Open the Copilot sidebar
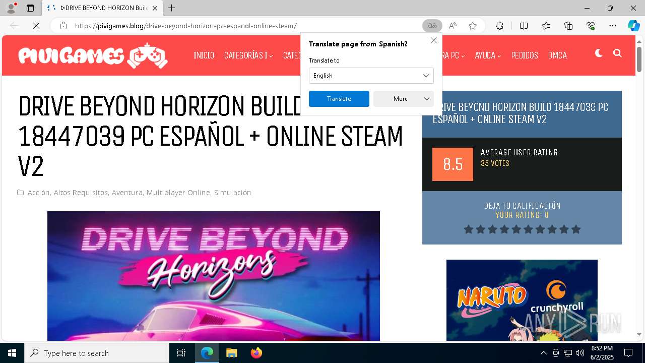This screenshot has width=645, height=363. click(x=633, y=26)
